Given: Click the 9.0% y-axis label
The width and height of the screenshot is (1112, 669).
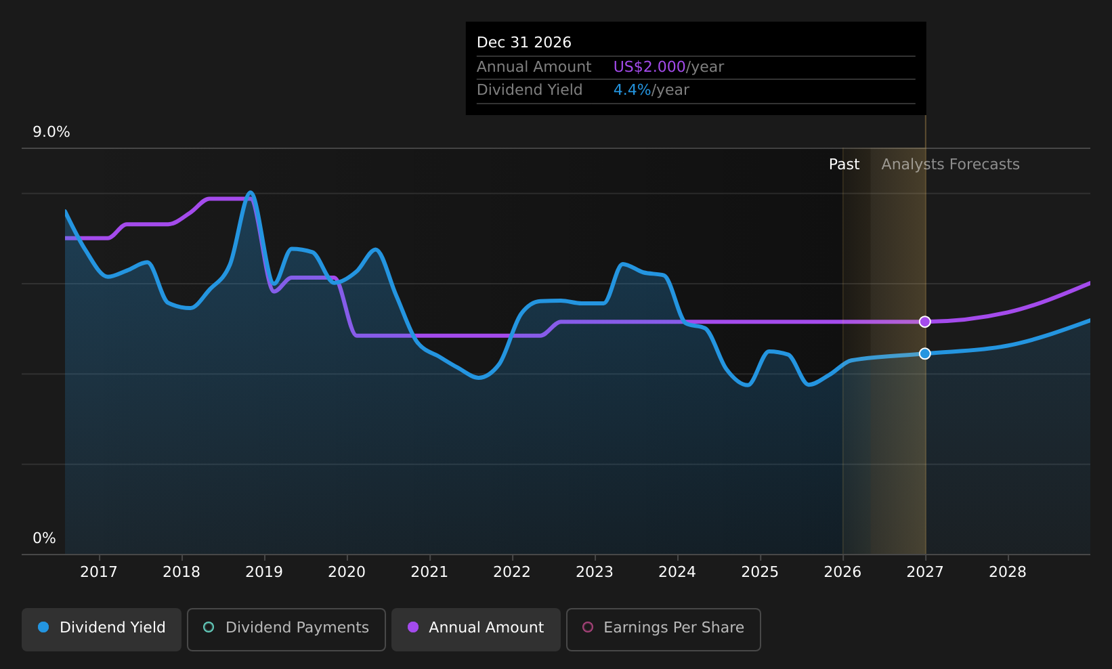Looking at the screenshot, I should coord(51,132).
